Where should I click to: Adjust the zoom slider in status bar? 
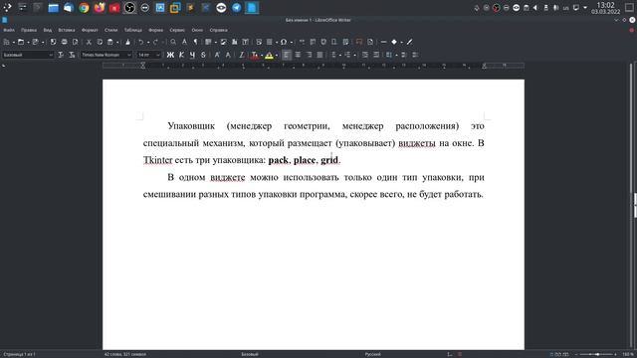(597, 354)
